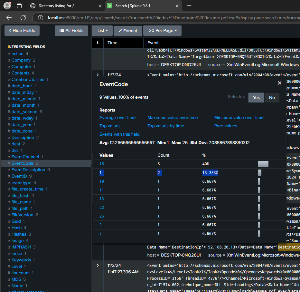This screenshot has height=292, width=300.
Task: Expand the 11:47:27.396 AM event row
Action: [98, 265]
